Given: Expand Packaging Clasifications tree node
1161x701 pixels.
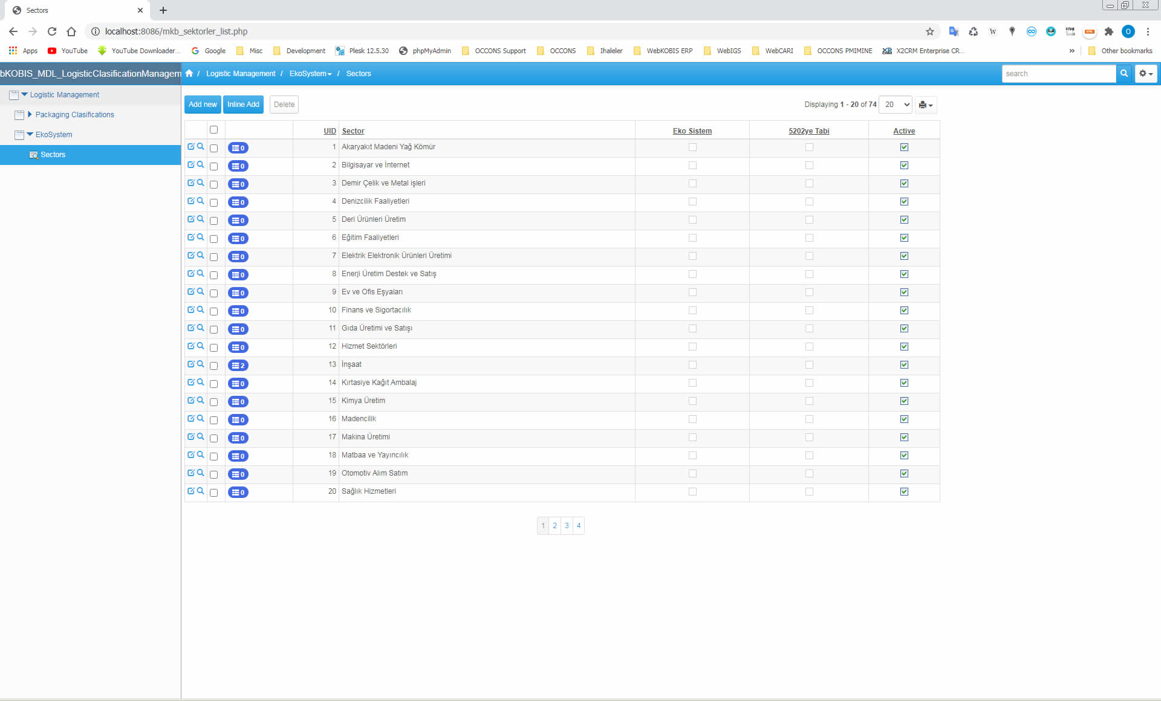Looking at the screenshot, I should pos(30,114).
